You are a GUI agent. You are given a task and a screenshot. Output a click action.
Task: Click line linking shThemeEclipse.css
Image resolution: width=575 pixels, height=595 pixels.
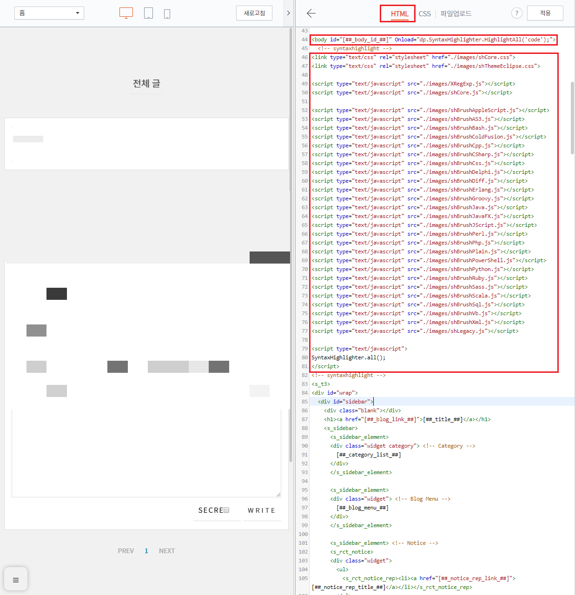coord(426,66)
